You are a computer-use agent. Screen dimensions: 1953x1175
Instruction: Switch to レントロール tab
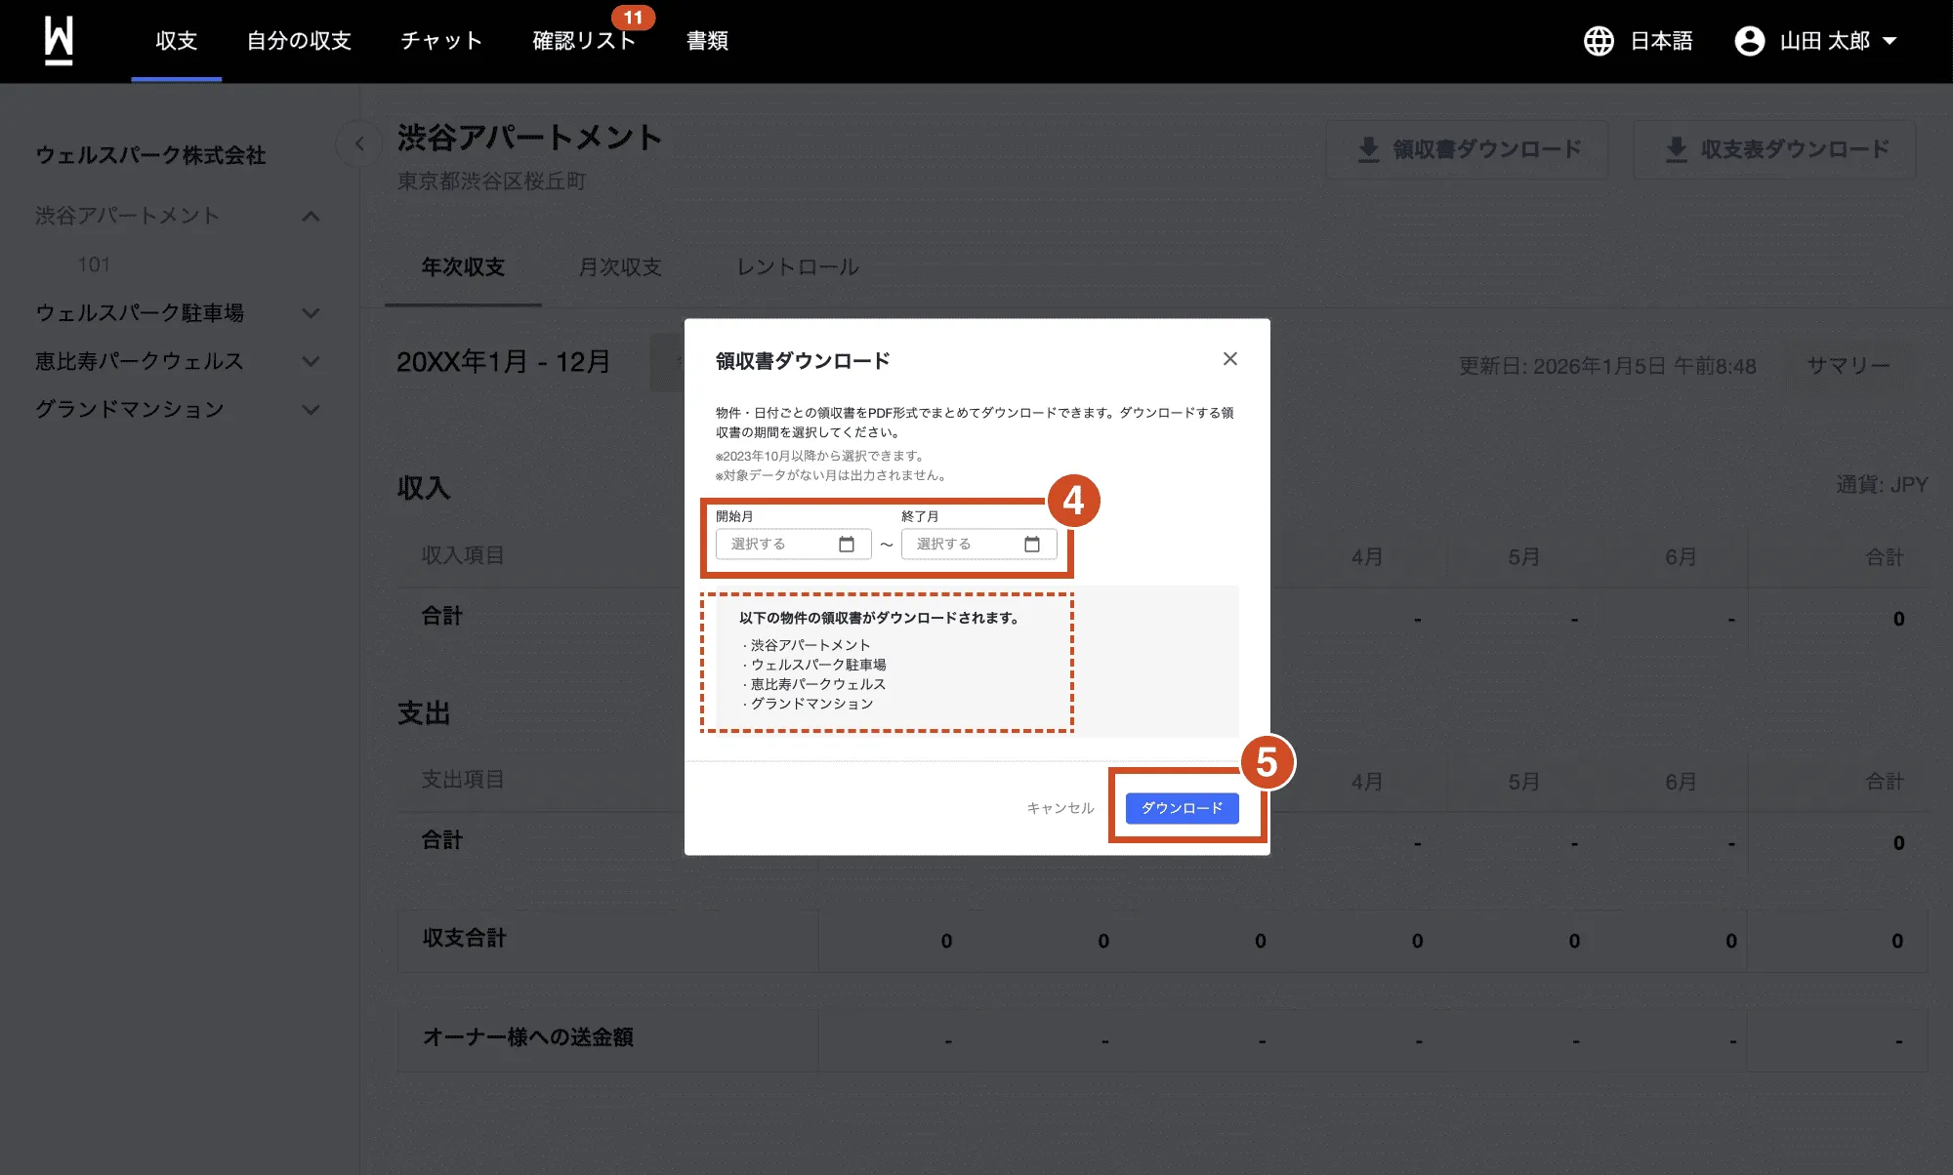[x=798, y=267]
